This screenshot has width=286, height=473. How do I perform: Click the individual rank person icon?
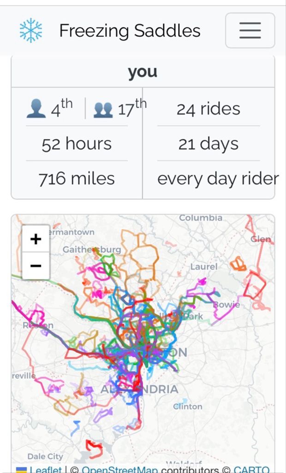(36, 109)
